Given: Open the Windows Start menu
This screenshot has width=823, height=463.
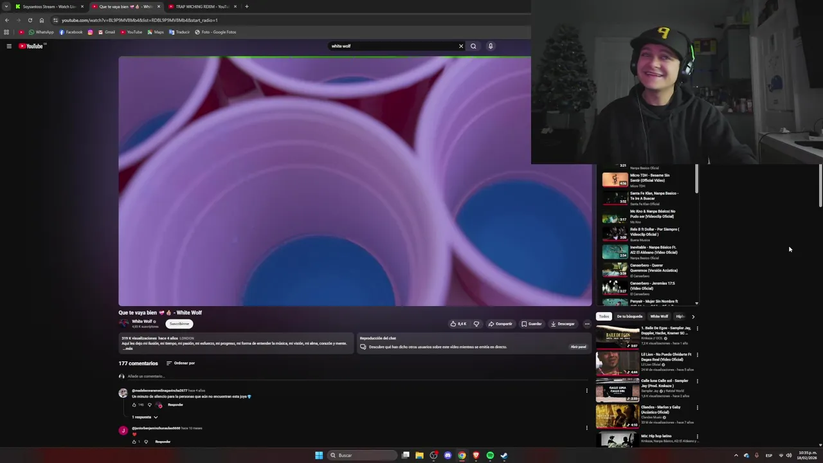Looking at the screenshot, I should pos(319,455).
